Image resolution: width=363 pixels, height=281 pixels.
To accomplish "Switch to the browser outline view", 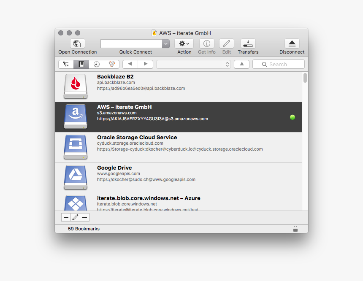I will pyautogui.click(x=66, y=64).
